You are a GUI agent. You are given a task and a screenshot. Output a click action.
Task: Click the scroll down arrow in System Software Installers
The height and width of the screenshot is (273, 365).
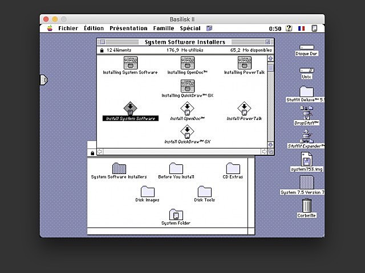coord(270,145)
